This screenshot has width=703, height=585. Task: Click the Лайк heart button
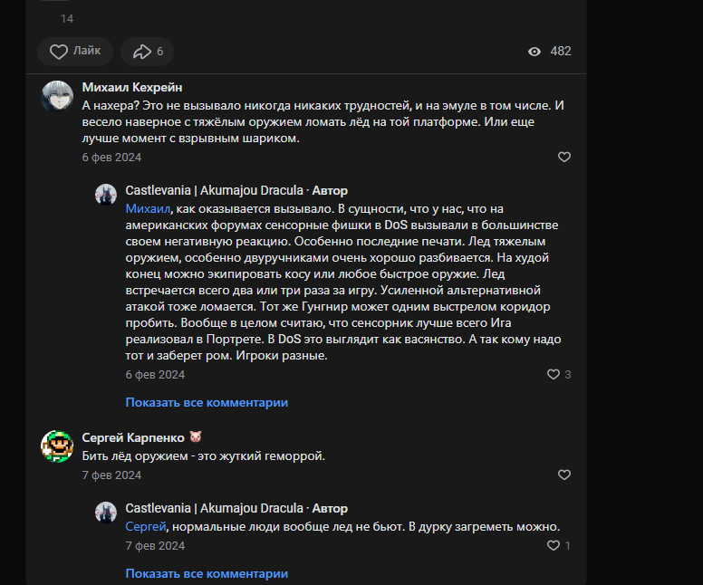[75, 52]
